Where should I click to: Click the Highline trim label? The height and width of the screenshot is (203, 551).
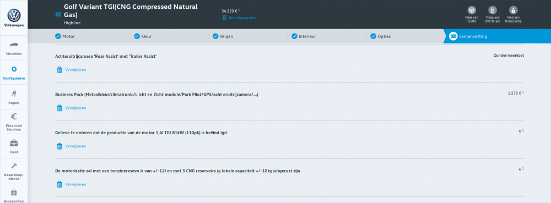point(72,23)
